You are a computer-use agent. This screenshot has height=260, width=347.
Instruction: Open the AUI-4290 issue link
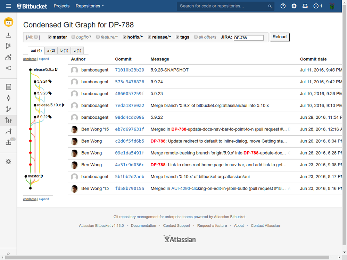point(181,188)
